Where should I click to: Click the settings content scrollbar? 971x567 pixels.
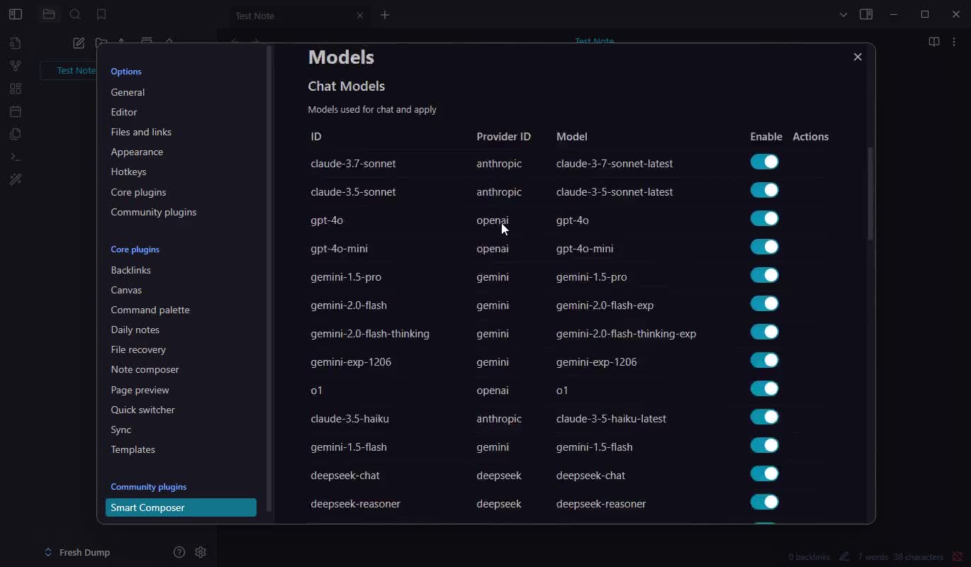tap(870, 193)
